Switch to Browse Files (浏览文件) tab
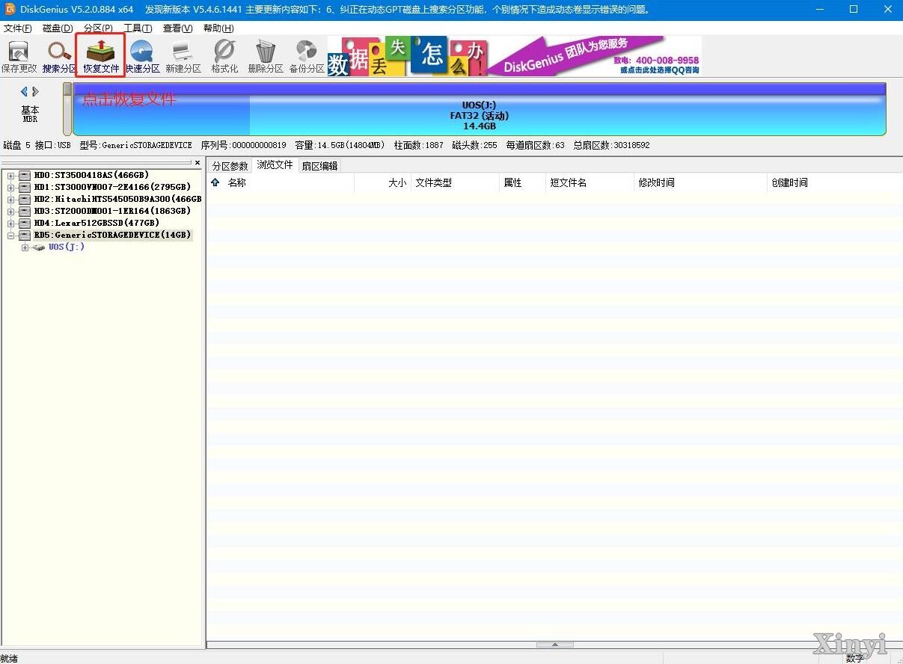The image size is (903, 664). 275,165
